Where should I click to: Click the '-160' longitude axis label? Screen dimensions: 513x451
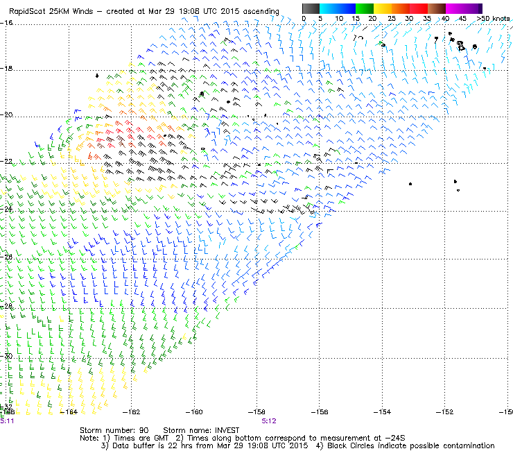194,412
